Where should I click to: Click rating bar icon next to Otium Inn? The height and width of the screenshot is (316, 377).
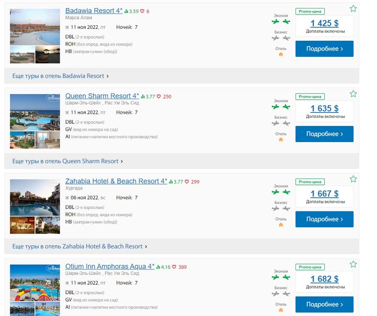(158, 267)
